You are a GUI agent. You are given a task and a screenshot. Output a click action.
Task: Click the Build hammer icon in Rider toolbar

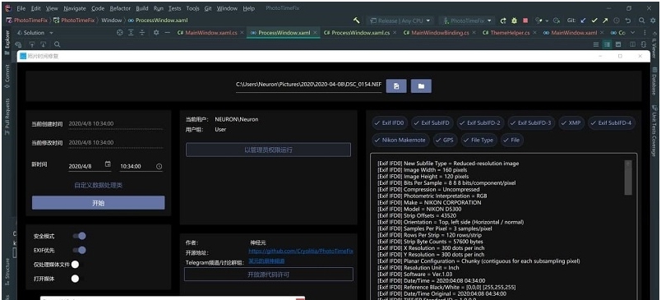point(356,21)
